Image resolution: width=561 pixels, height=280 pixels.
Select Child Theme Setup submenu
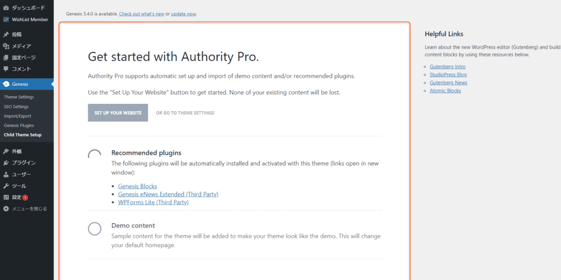(x=22, y=135)
